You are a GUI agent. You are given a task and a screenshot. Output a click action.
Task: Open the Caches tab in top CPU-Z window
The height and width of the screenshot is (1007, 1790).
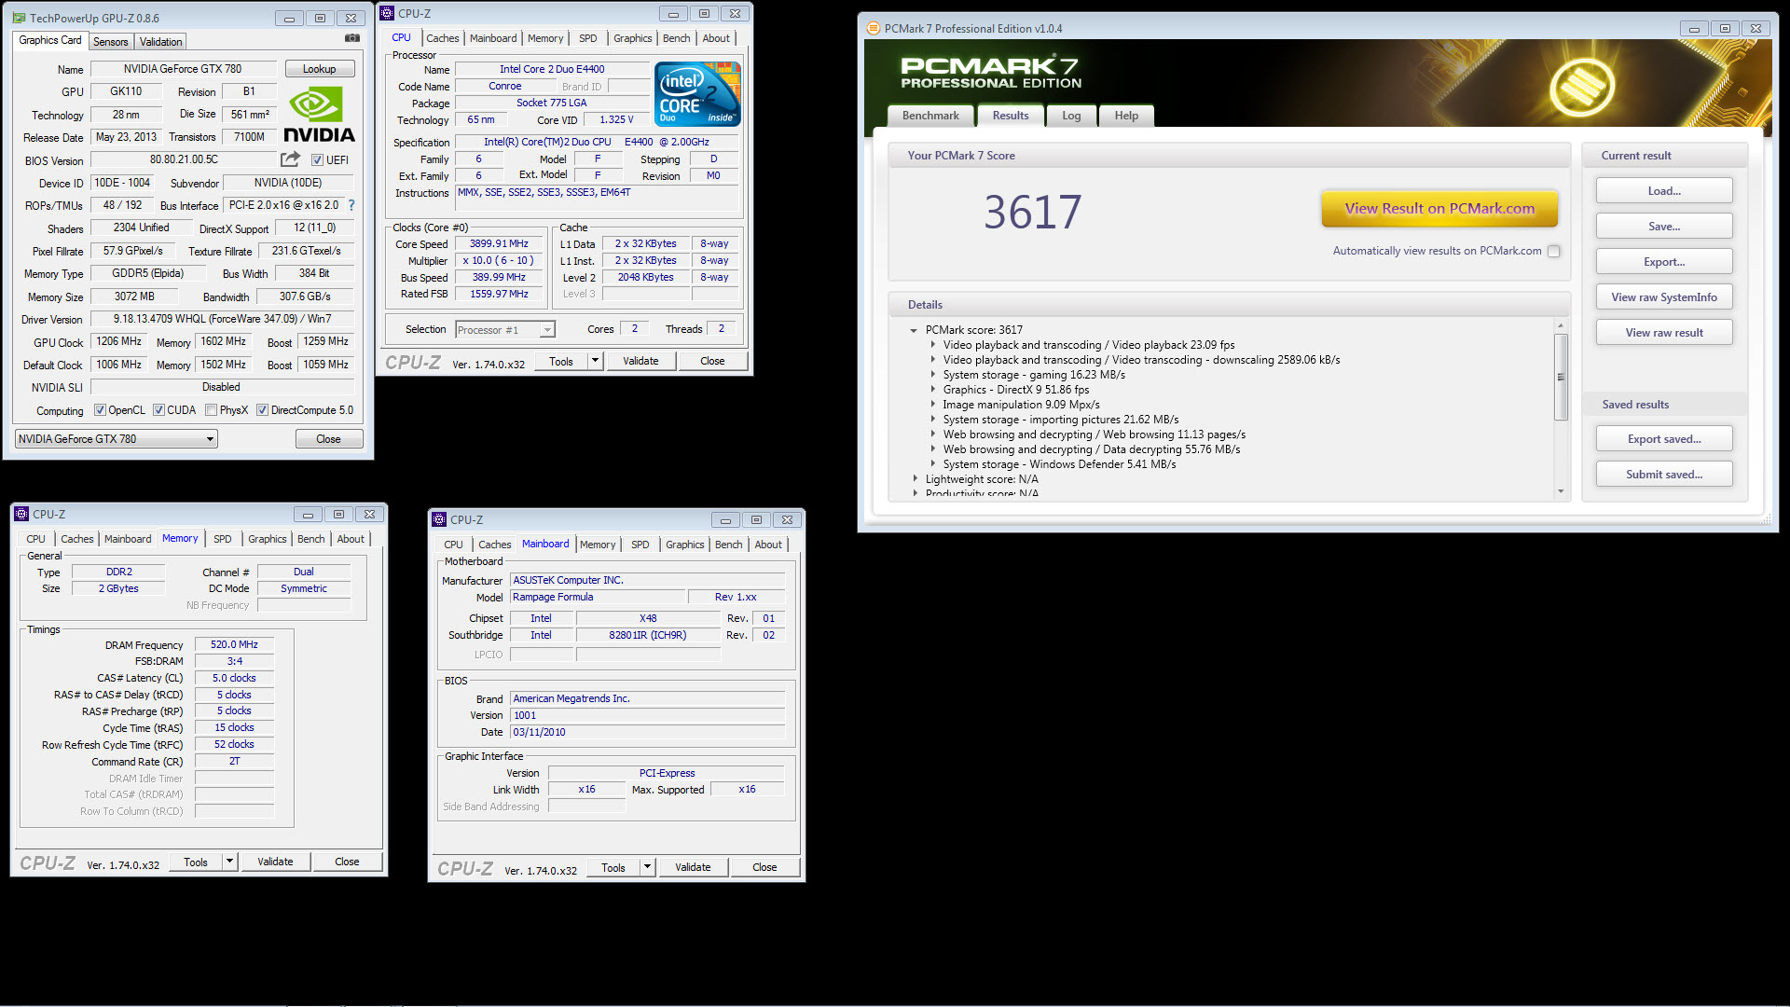point(443,38)
